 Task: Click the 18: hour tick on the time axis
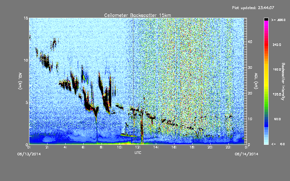pos(192,147)
